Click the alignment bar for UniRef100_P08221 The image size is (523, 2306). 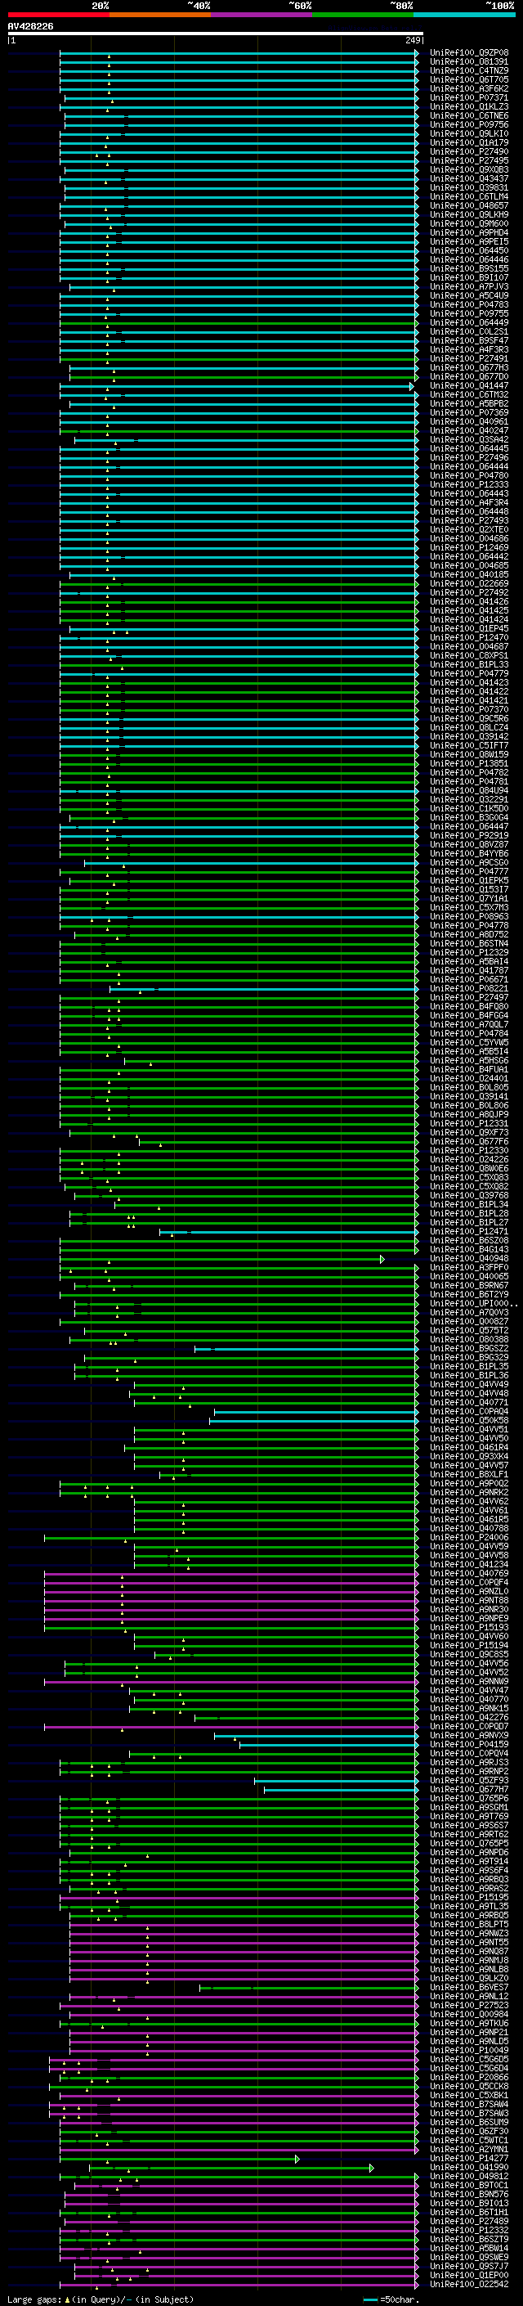click(264, 989)
